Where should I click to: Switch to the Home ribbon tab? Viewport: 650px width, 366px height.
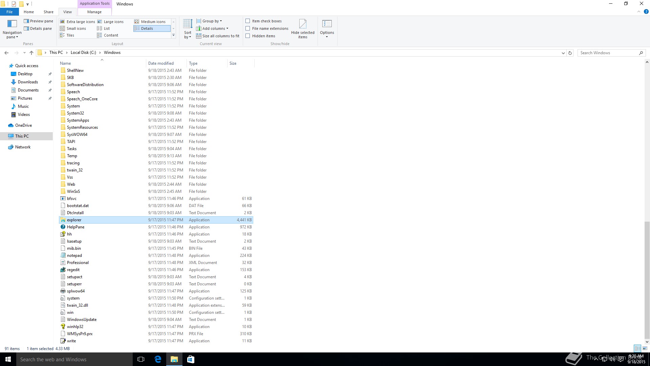[29, 12]
